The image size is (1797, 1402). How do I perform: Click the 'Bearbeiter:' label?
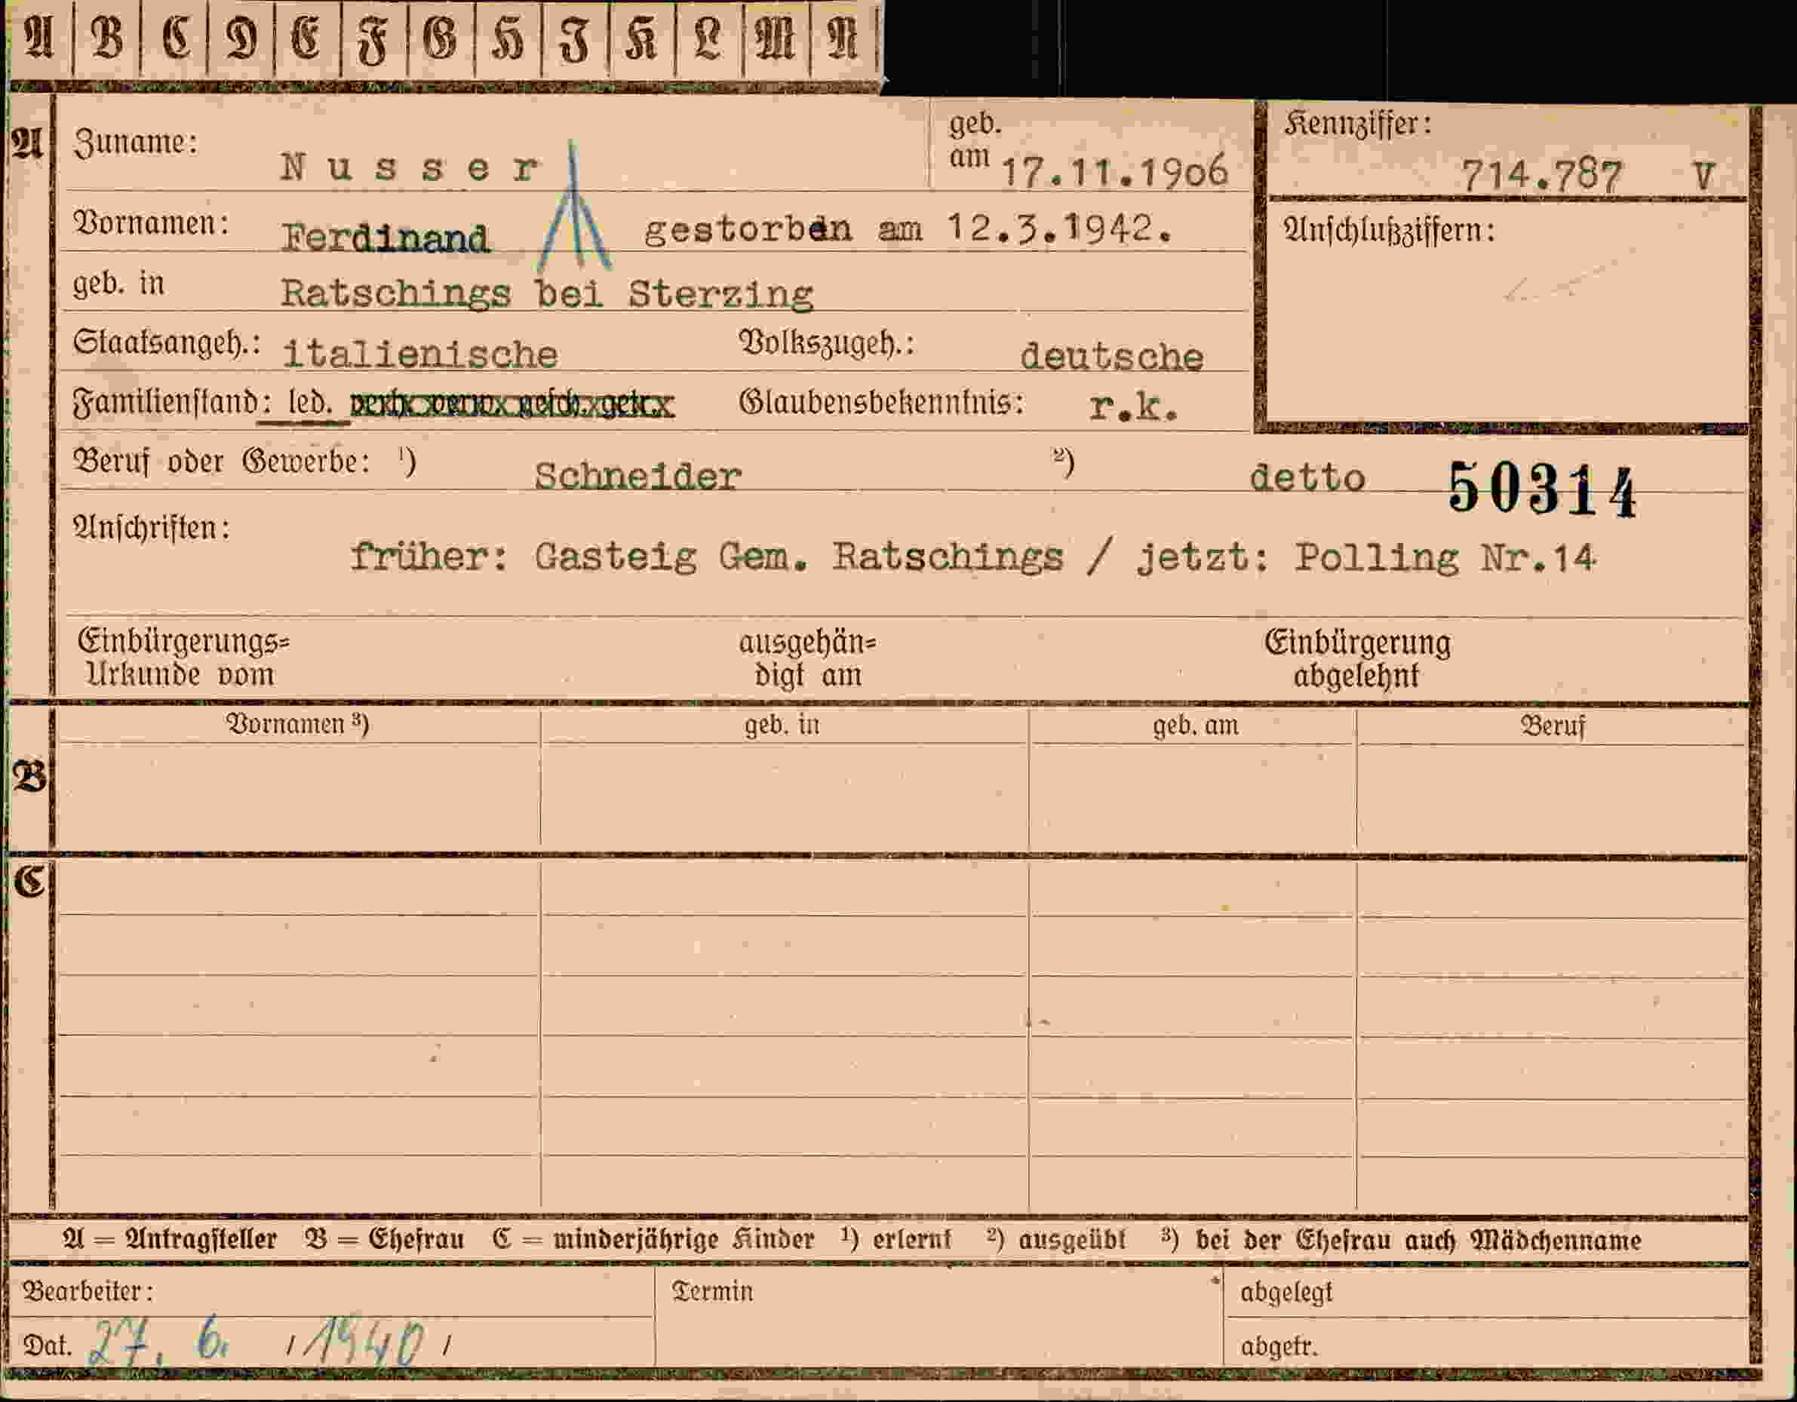88,1293
